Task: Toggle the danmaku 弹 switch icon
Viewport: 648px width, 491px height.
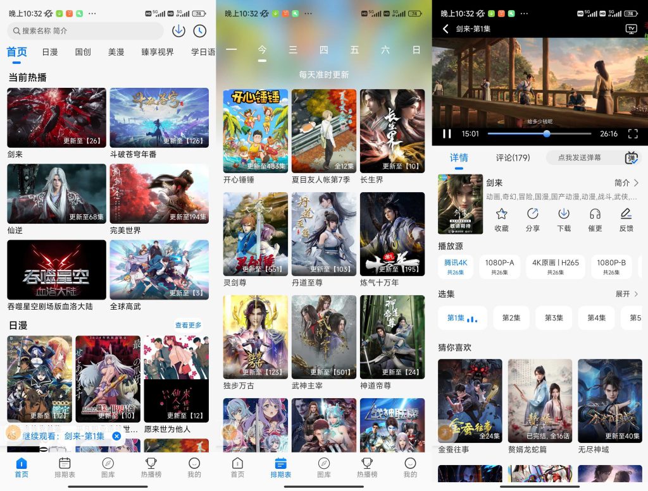Action: point(632,157)
